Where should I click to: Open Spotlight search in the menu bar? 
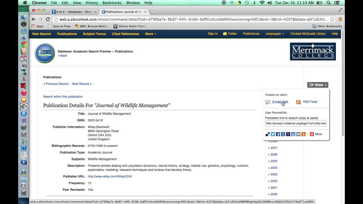pyautogui.click(x=328, y=3)
